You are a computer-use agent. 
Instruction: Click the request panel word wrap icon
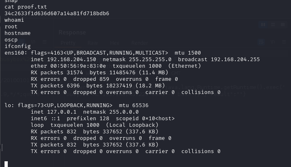(22, 42)
